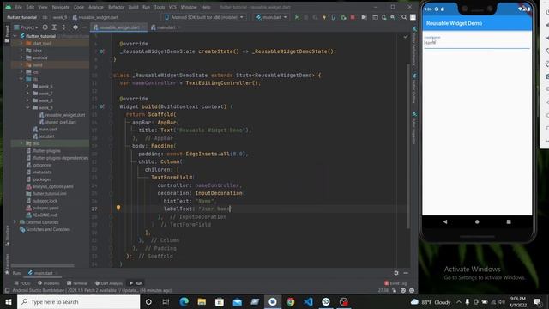Collapse the flutter_tutorial root folder
The width and height of the screenshot is (549, 309).
(x=15, y=36)
